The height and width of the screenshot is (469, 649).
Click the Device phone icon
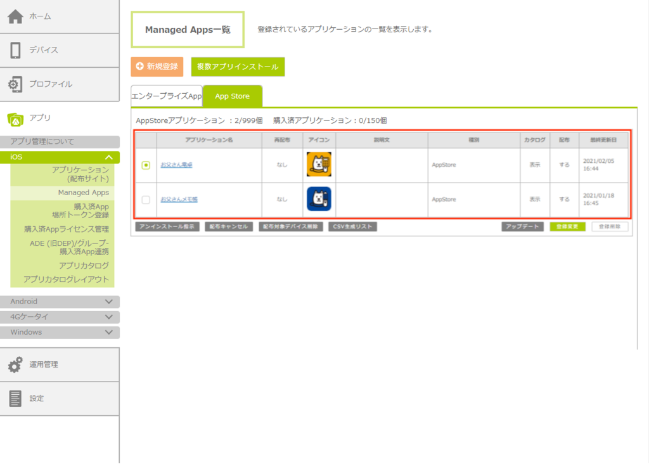point(16,50)
